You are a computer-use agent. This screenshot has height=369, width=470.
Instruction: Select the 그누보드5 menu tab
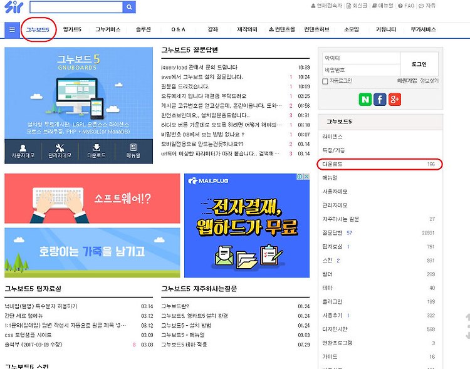(x=38, y=29)
